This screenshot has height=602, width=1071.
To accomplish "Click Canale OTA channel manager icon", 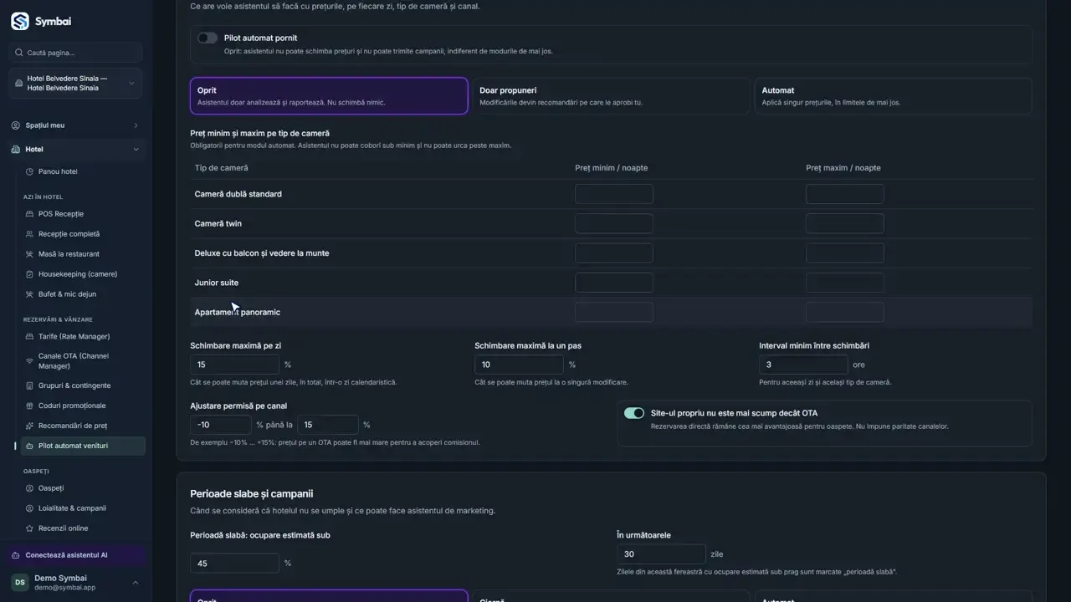I will tap(30, 361).
